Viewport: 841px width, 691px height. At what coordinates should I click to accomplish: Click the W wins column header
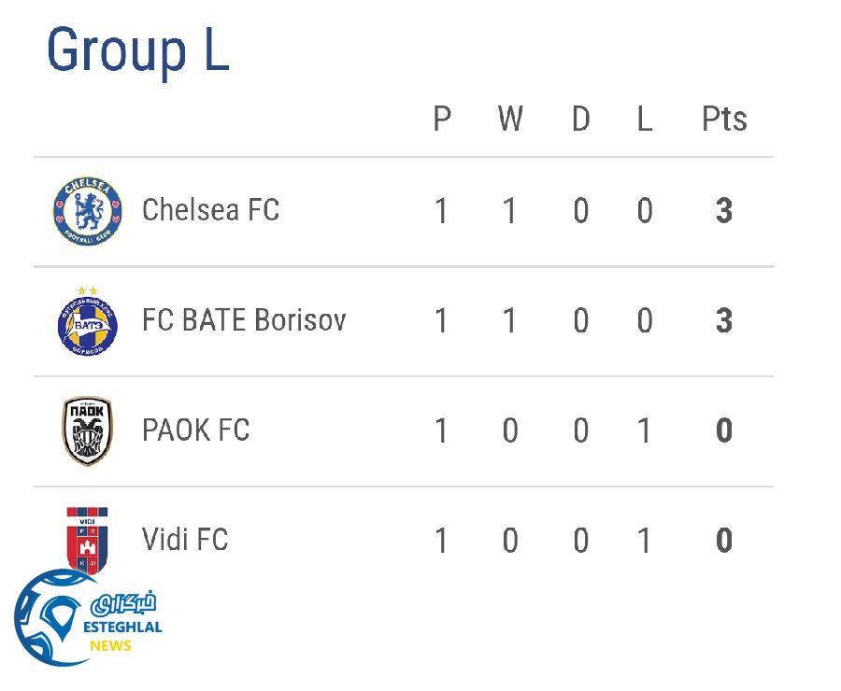[x=509, y=120]
